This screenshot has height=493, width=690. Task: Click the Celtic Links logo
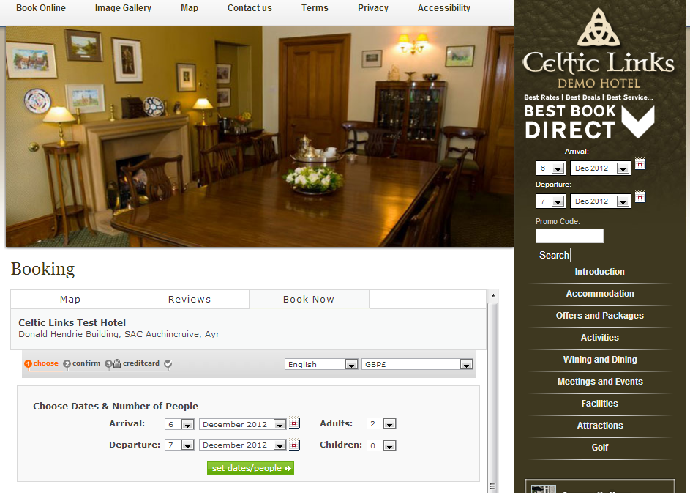click(598, 48)
